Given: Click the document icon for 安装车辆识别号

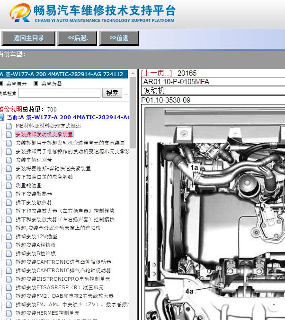Looking at the screenshot, I should (9, 160).
